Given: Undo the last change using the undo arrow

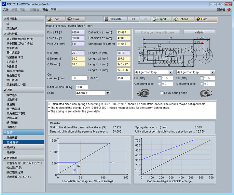Looking at the screenshot, I should click(133, 19).
